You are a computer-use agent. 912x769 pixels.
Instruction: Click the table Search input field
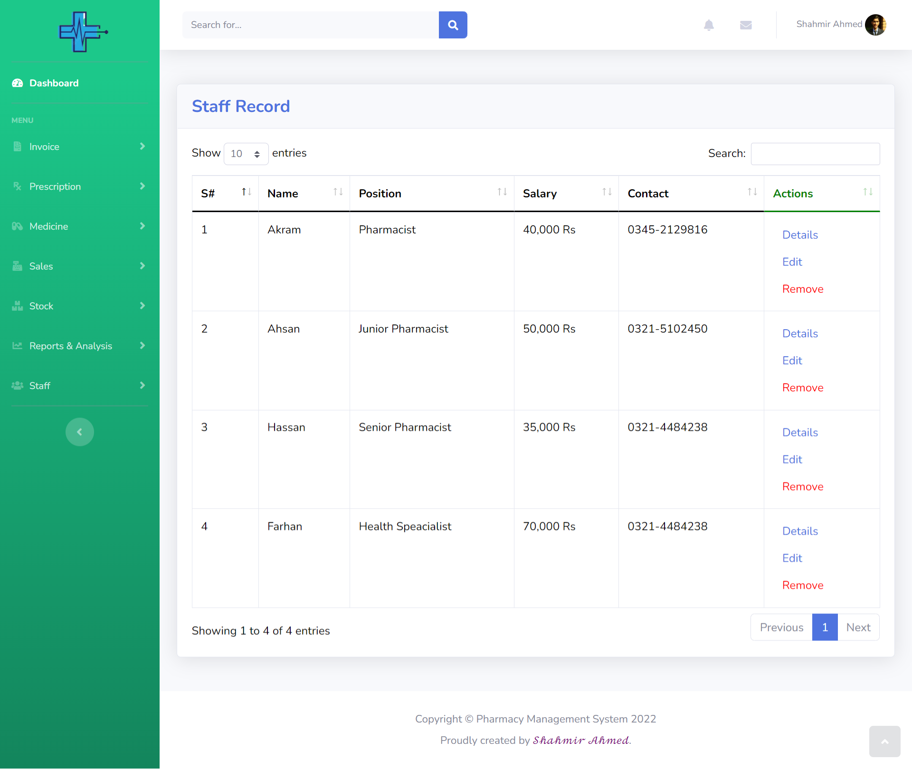(x=815, y=154)
